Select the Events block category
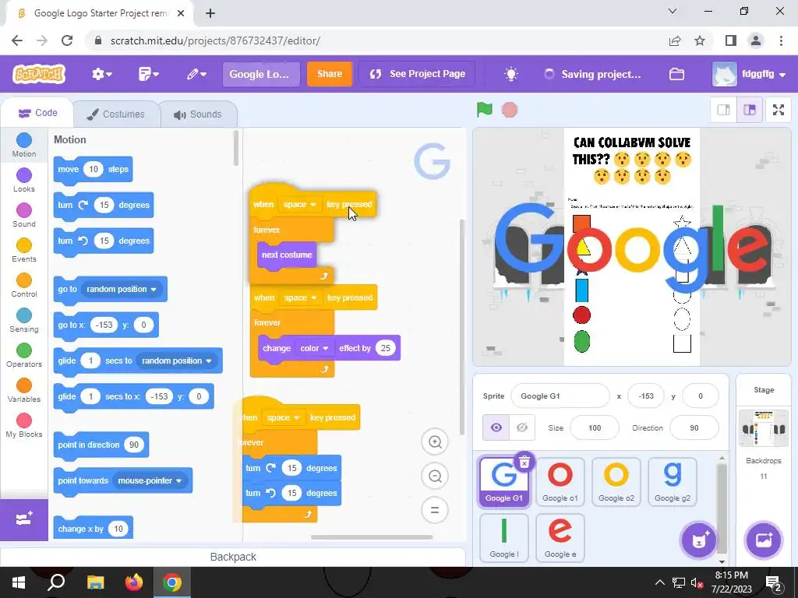This screenshot has width=798, height=598. [x=24, y=250]
